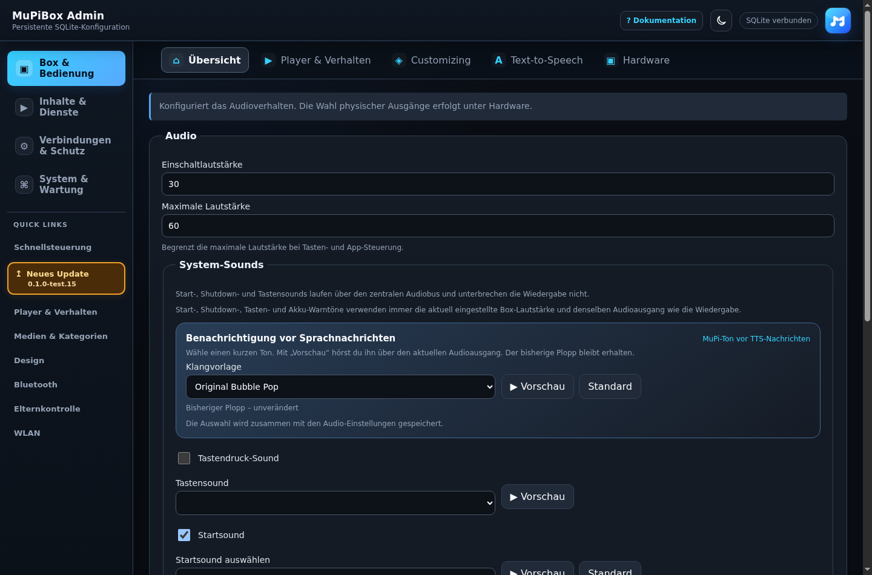The width and height of the screenshot is (872, 575).
Task: Click the Verbindungen & Schutz gear icon
Action: tap(24, 146)
